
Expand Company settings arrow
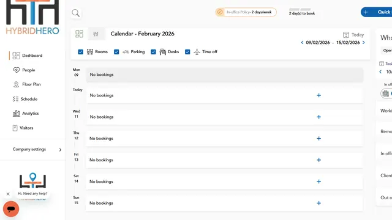60,150
